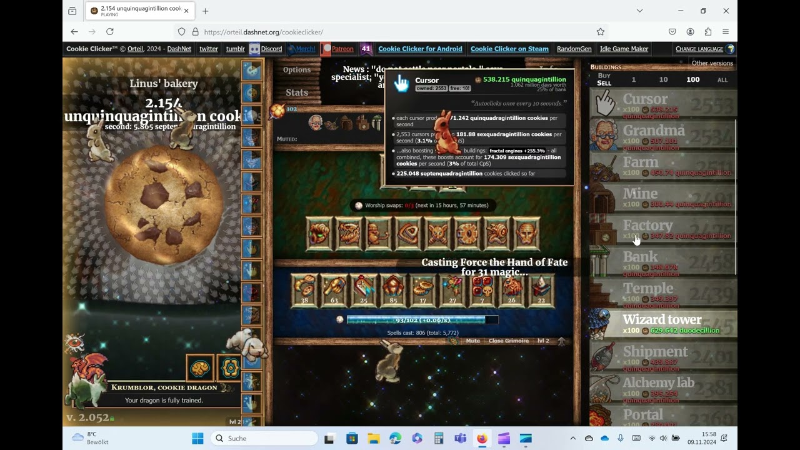Buy 100 Wizard towers
Image resolution: width=800 pixels, height=450 pixels.
tap(663, 324)
